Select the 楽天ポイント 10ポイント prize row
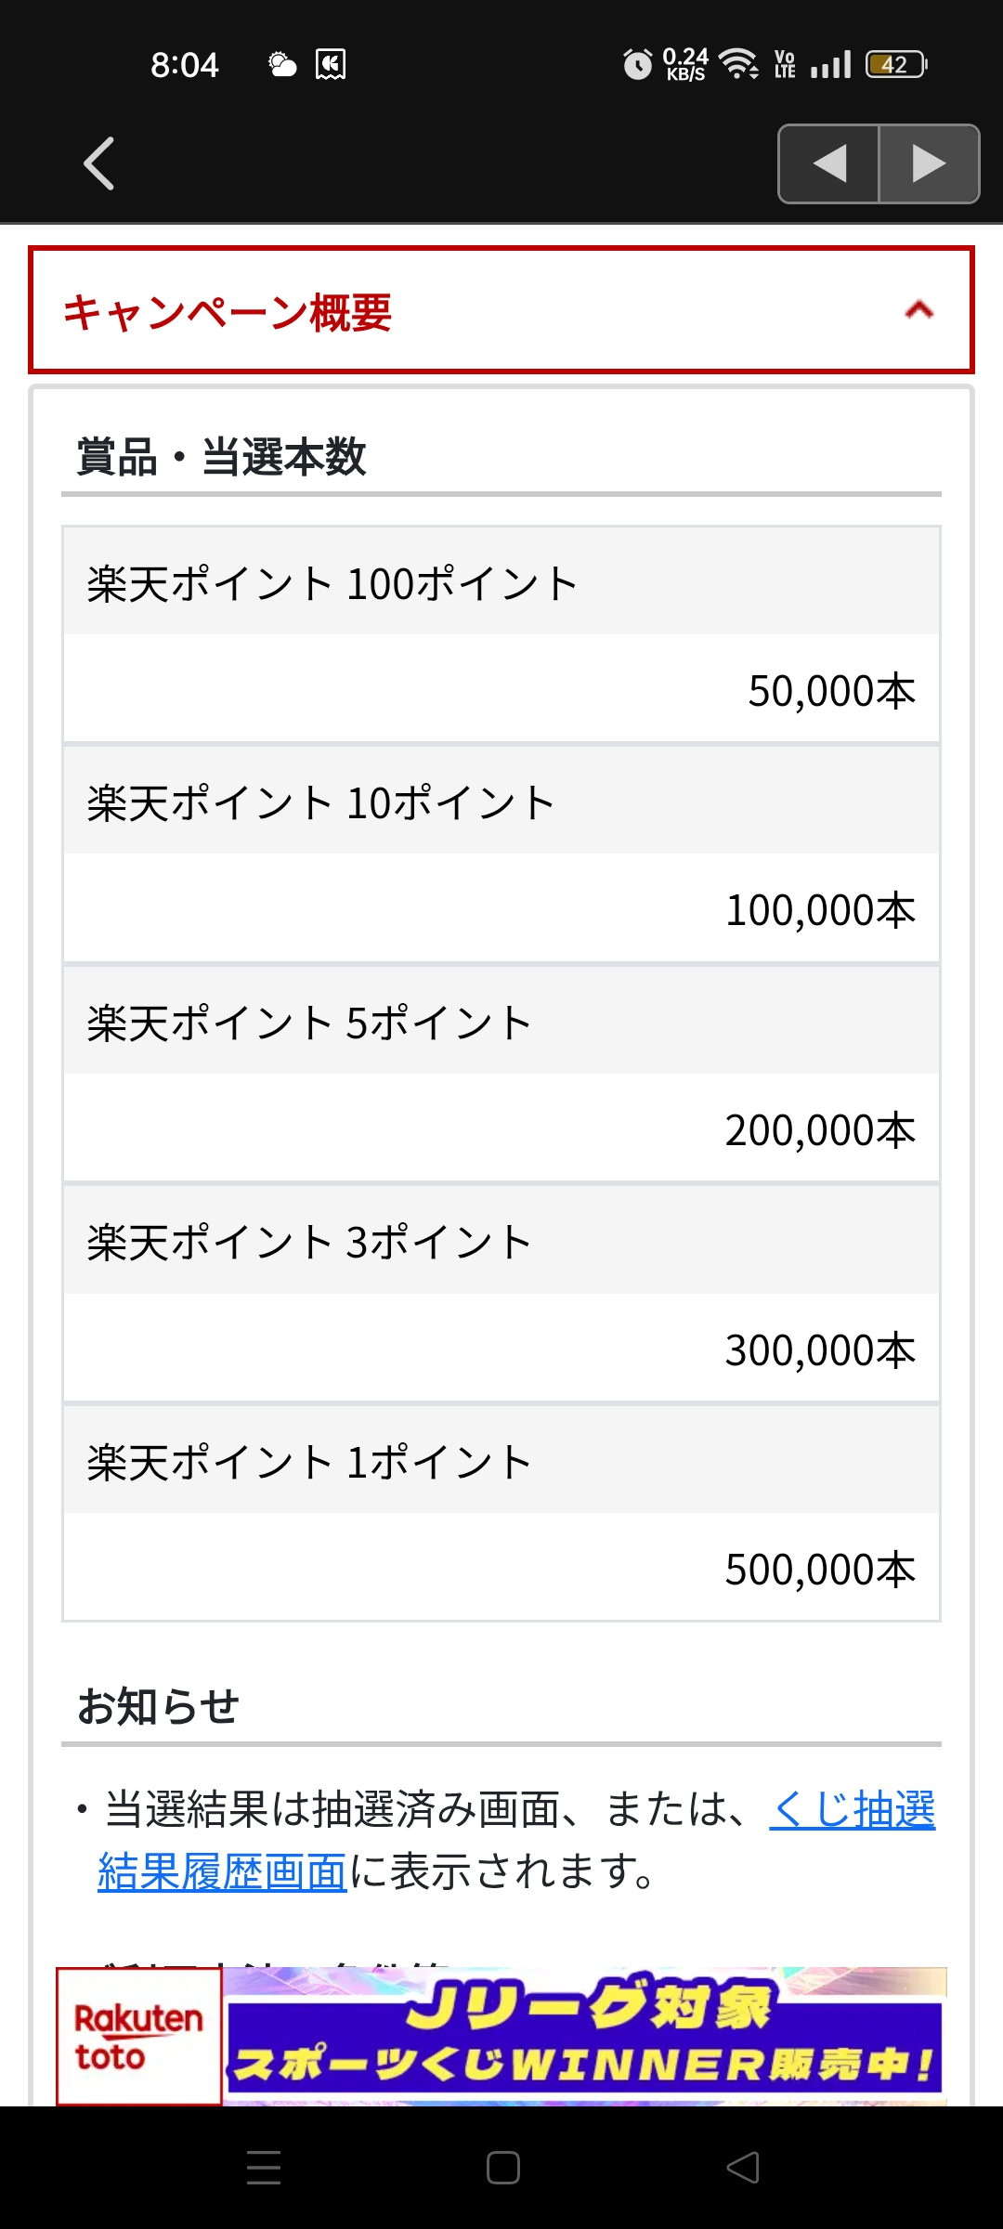Viewport: 1003px width, 2229px height. point(501,802)
